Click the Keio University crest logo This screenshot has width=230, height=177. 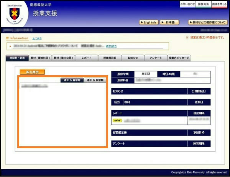tap(14, 15)
